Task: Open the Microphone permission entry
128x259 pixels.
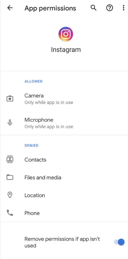Action: [64, 123]
